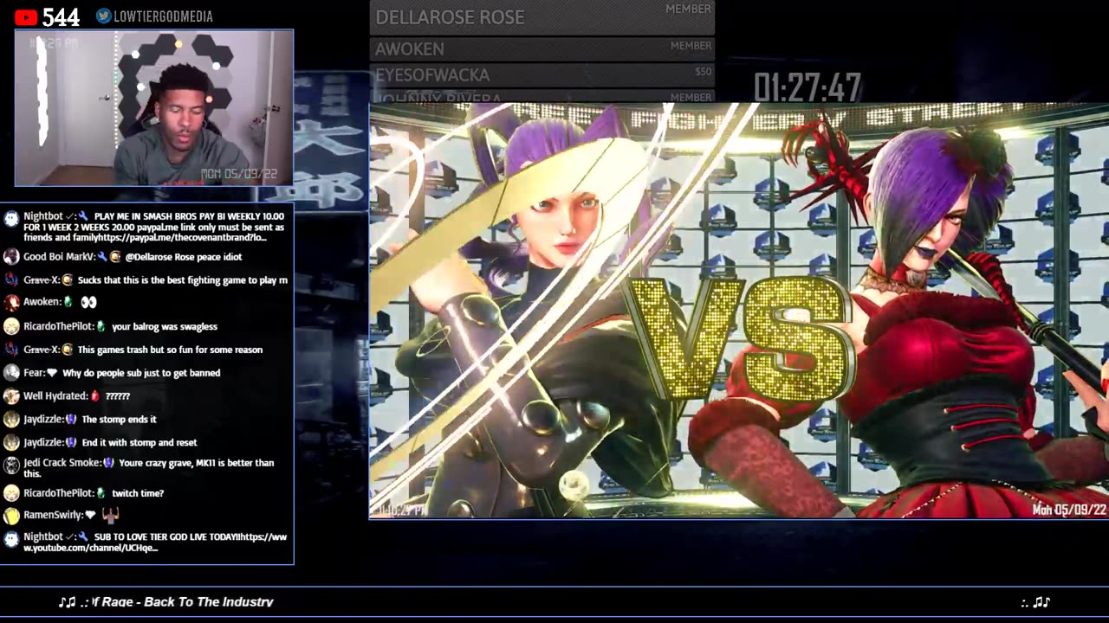The height and width of the screenshot is (623, 1109).
Task: Click Jaydizzle avatar beside 'The stomp ends it'
Action: pos(11,420)
